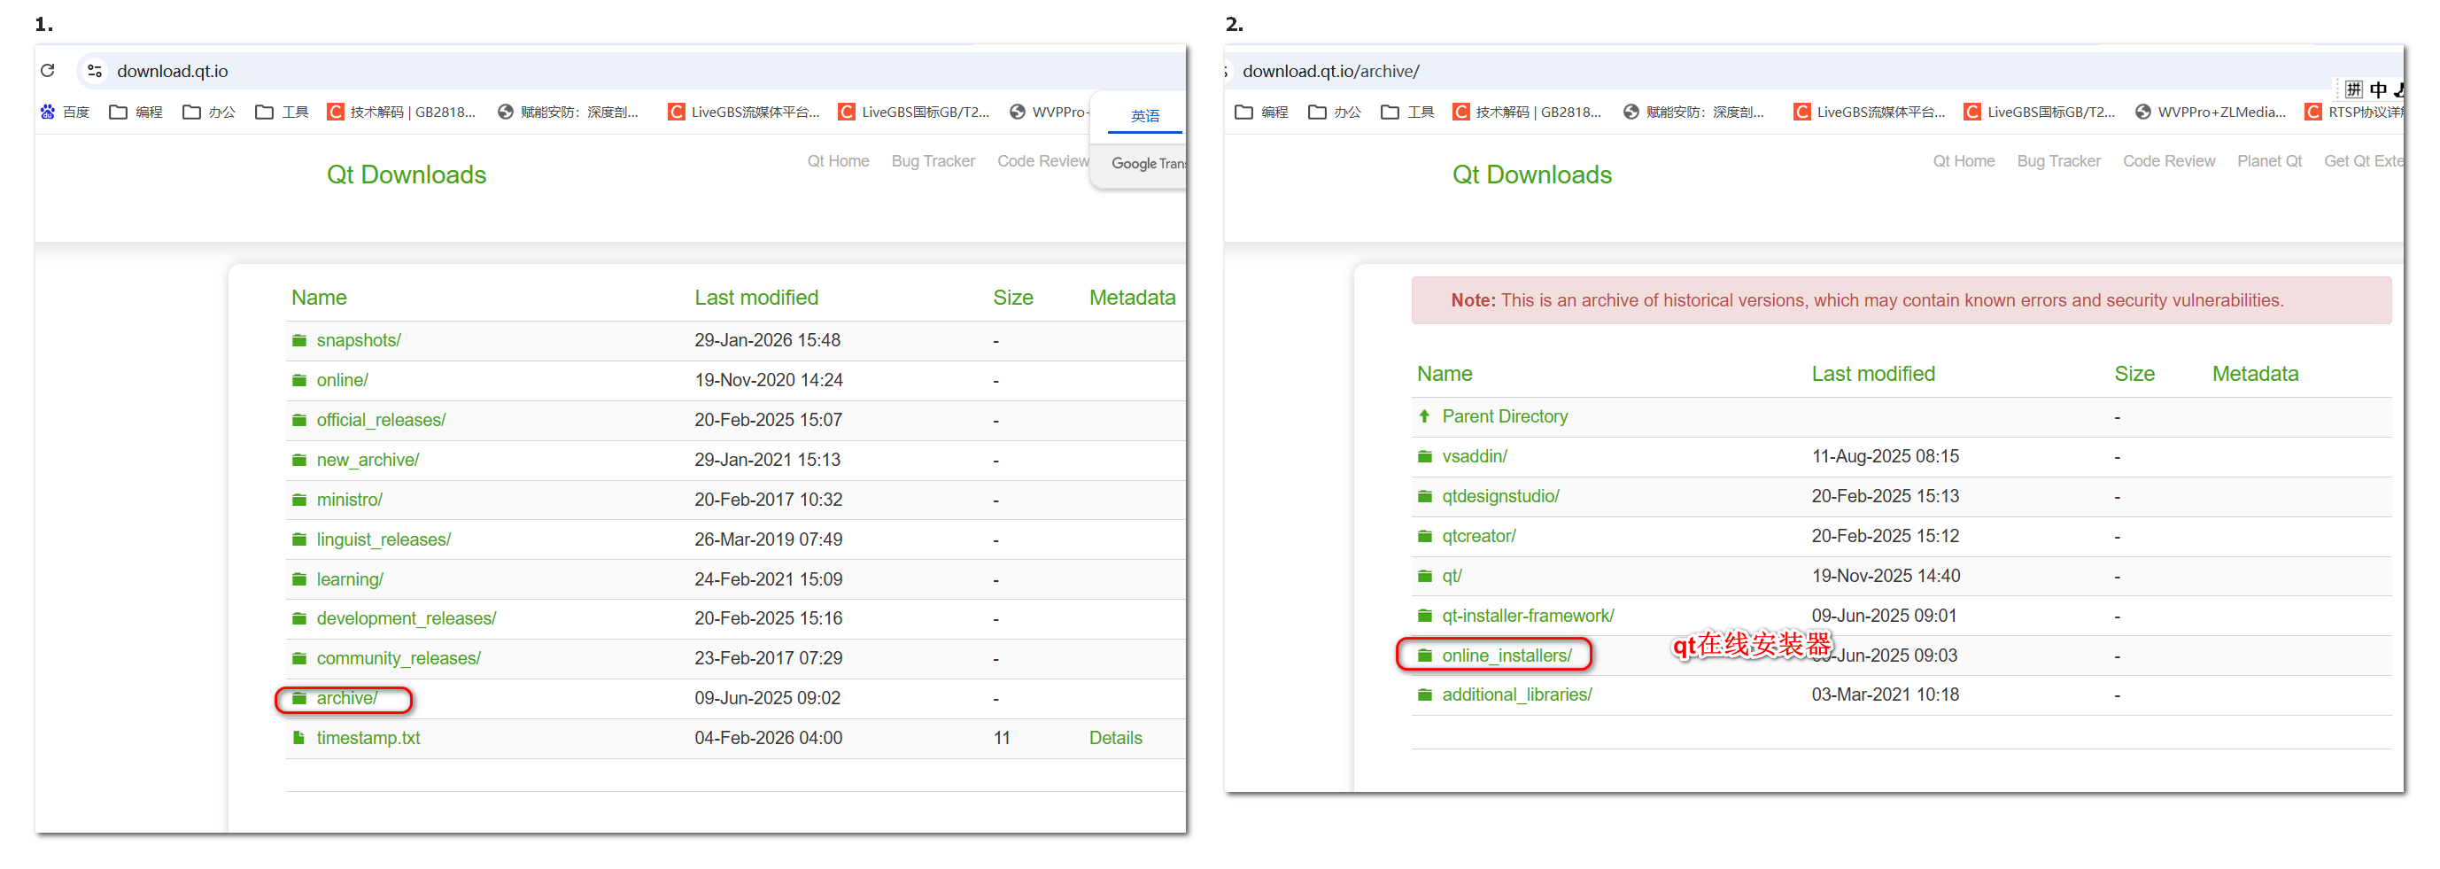Click the 29-Jan-2026 15:48 date cell
2440x869 pixels.
(766, 340)
